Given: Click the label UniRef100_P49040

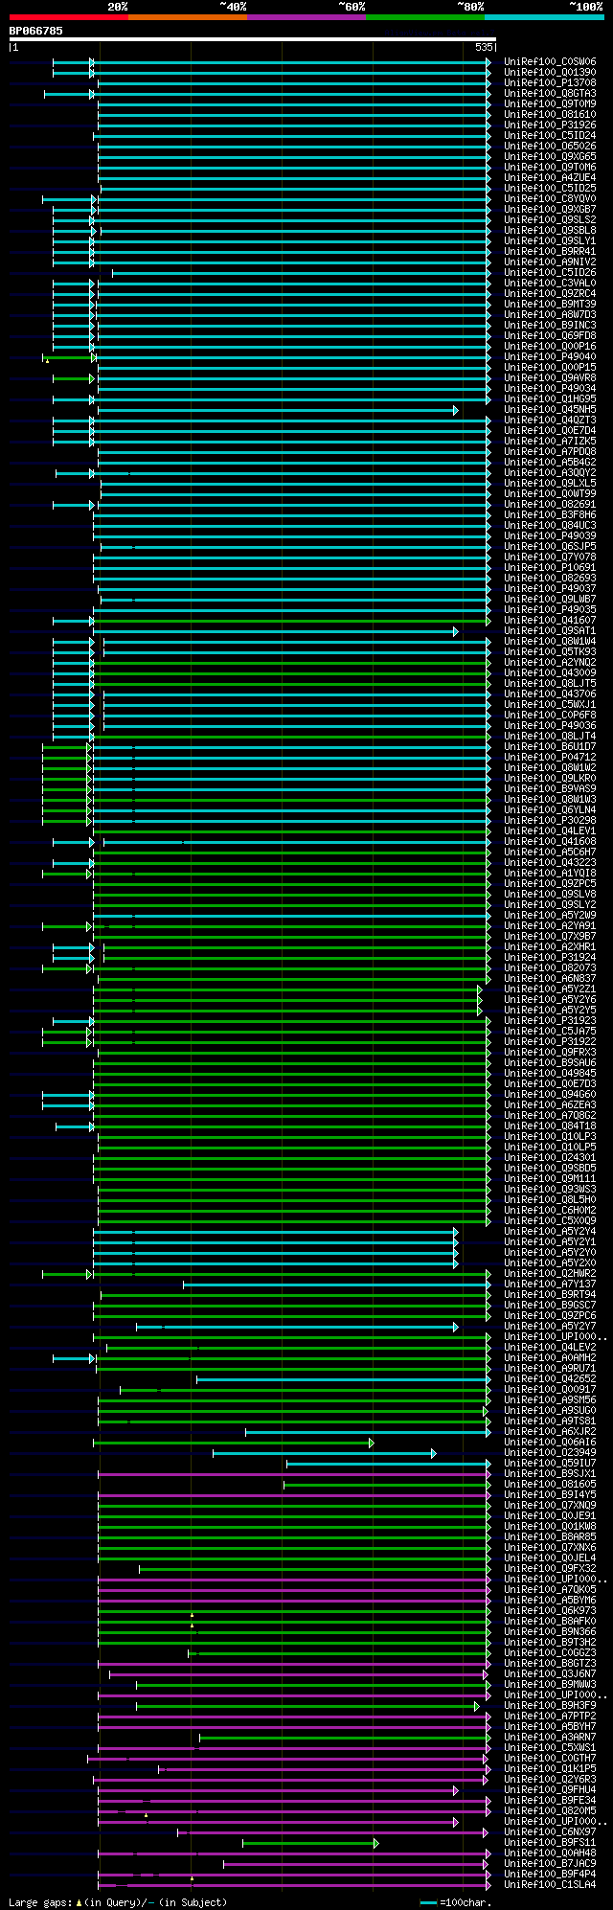Looking at the screenshot, I should [x=550, y=357].
